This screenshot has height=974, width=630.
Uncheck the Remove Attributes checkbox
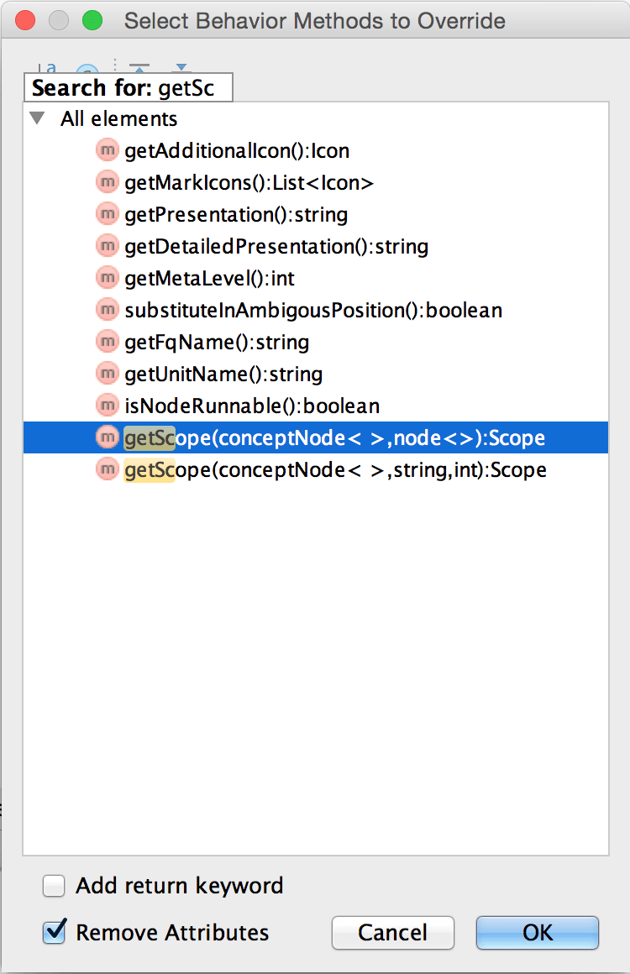click(55, 932)
